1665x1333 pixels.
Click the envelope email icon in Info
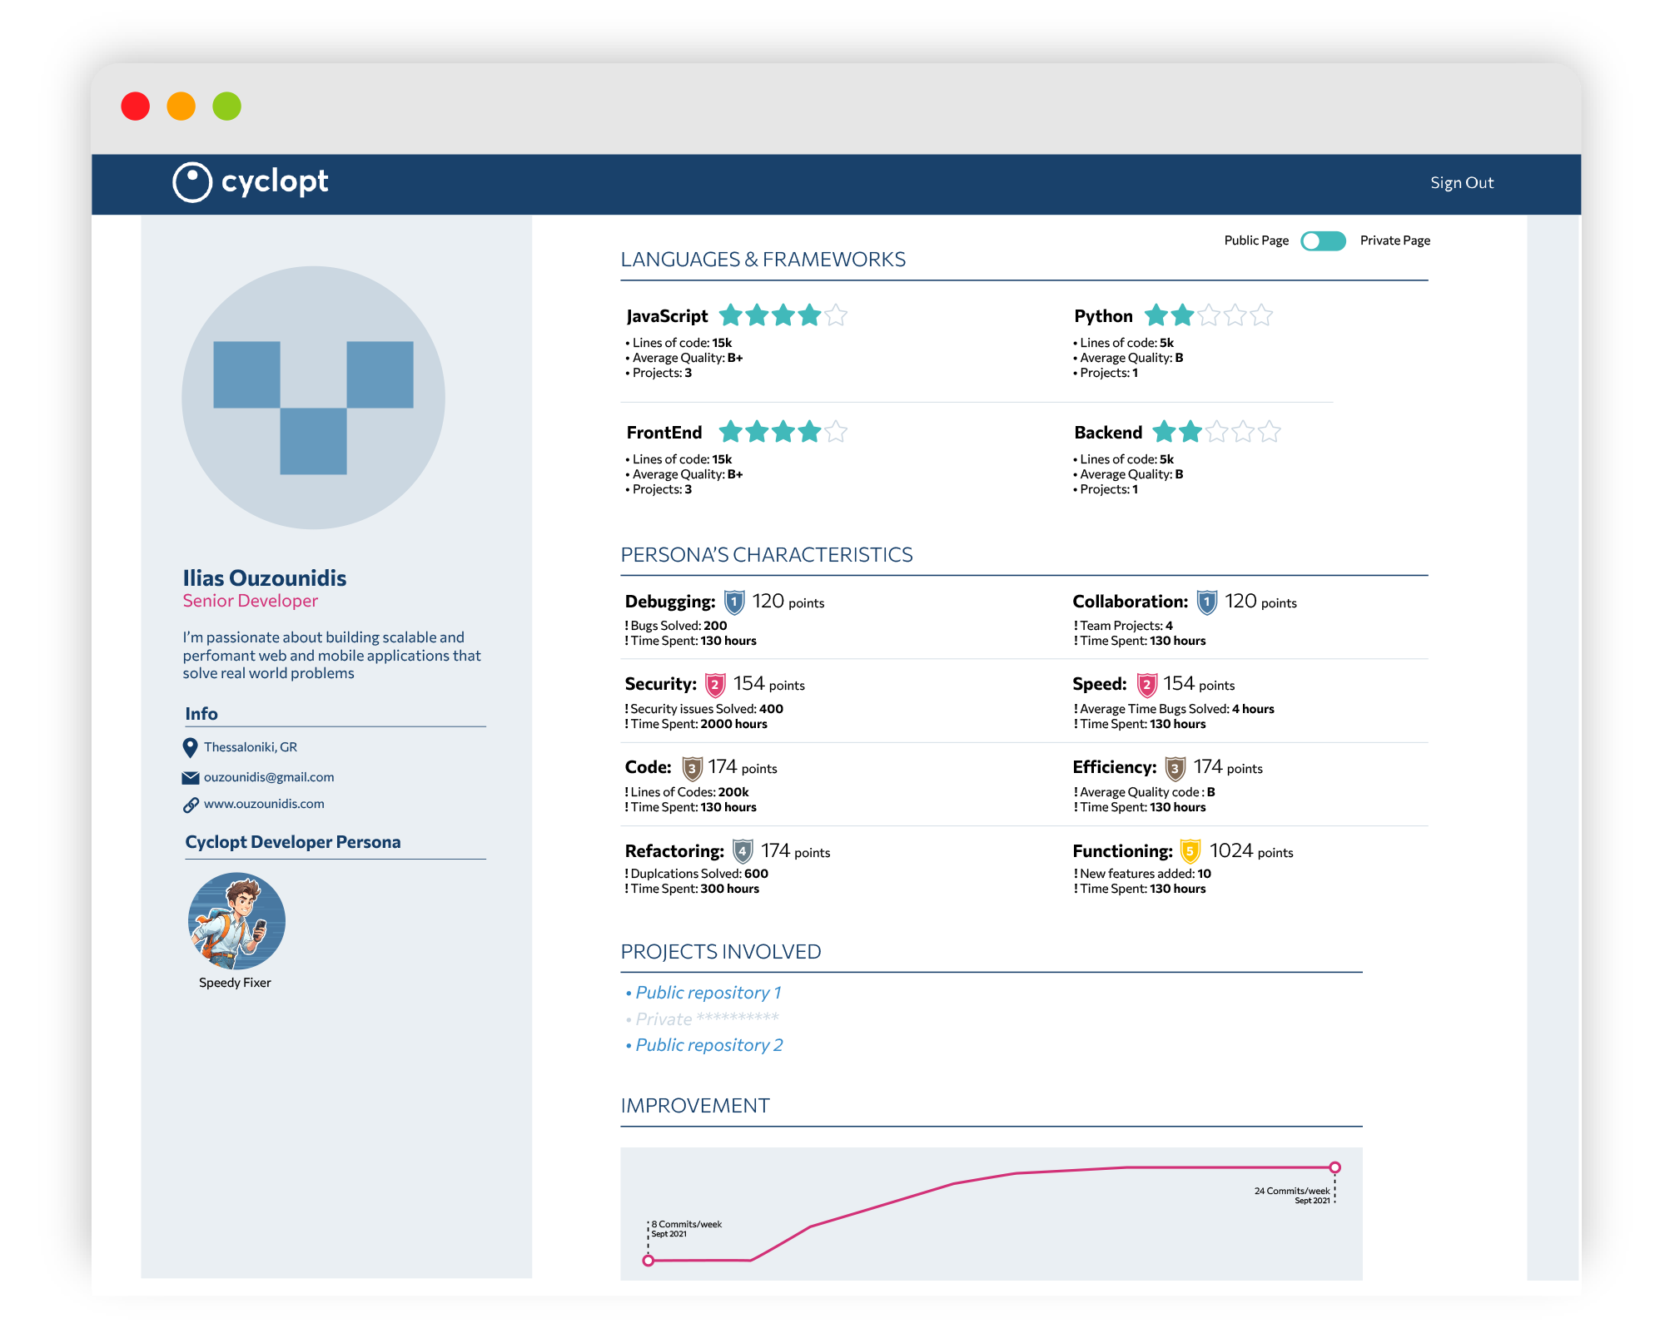click(x=190, y=777)
